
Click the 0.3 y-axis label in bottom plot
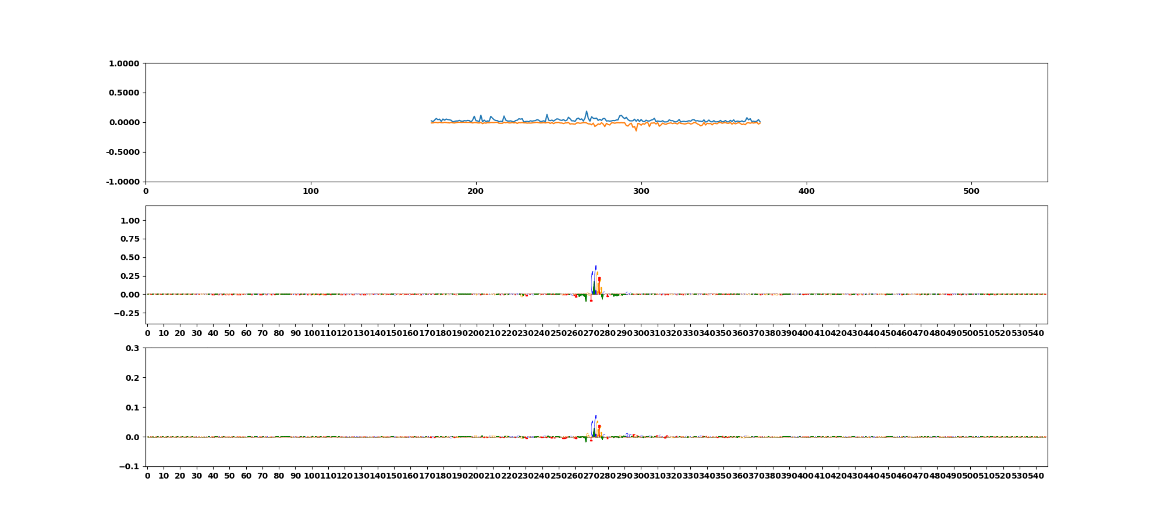(x=133, y=348)
